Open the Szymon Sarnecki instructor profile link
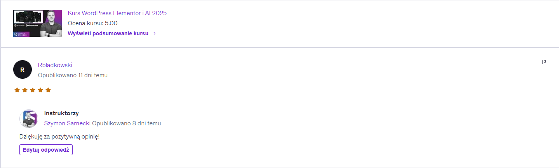This screenshot has width=559, height=168. tap(67, 123)
